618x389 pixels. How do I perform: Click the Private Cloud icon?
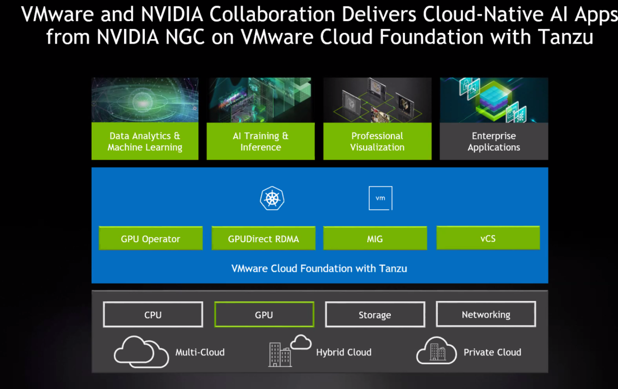click(x=437, y=351)
